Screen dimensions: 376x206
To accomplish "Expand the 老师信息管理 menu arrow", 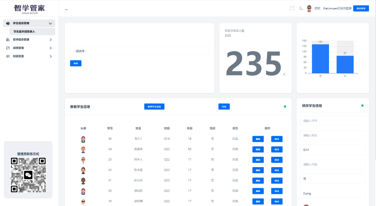I will 50,40.
